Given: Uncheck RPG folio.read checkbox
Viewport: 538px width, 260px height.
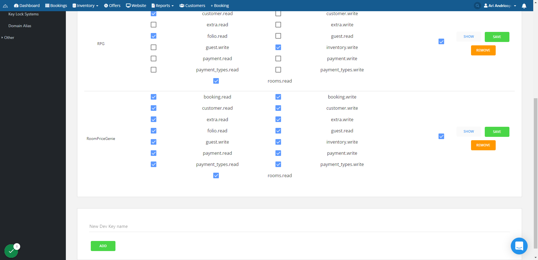Looking at the screenshot, I should [x=154, y=36].
